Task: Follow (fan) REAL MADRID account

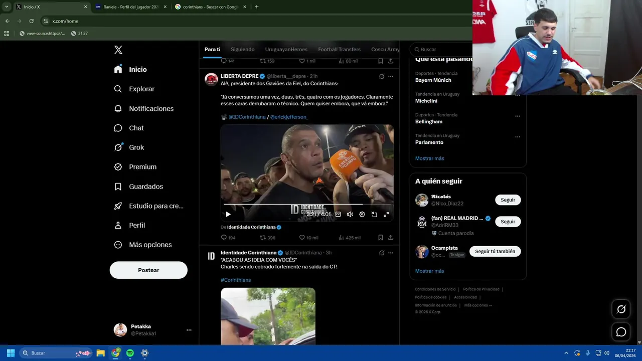Action: 508,222
